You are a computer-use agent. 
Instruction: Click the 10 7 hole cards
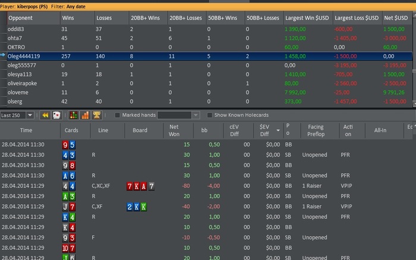tap(69, 248)
